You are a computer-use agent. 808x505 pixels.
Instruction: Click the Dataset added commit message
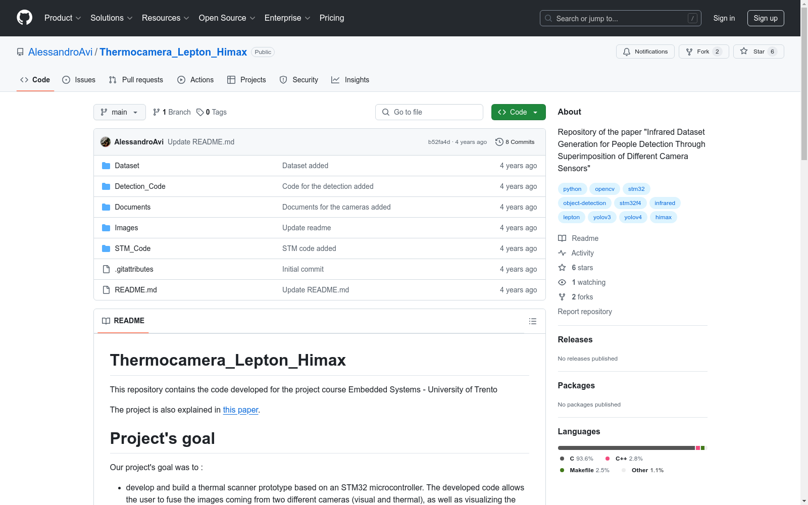click(x=305, y=166)
